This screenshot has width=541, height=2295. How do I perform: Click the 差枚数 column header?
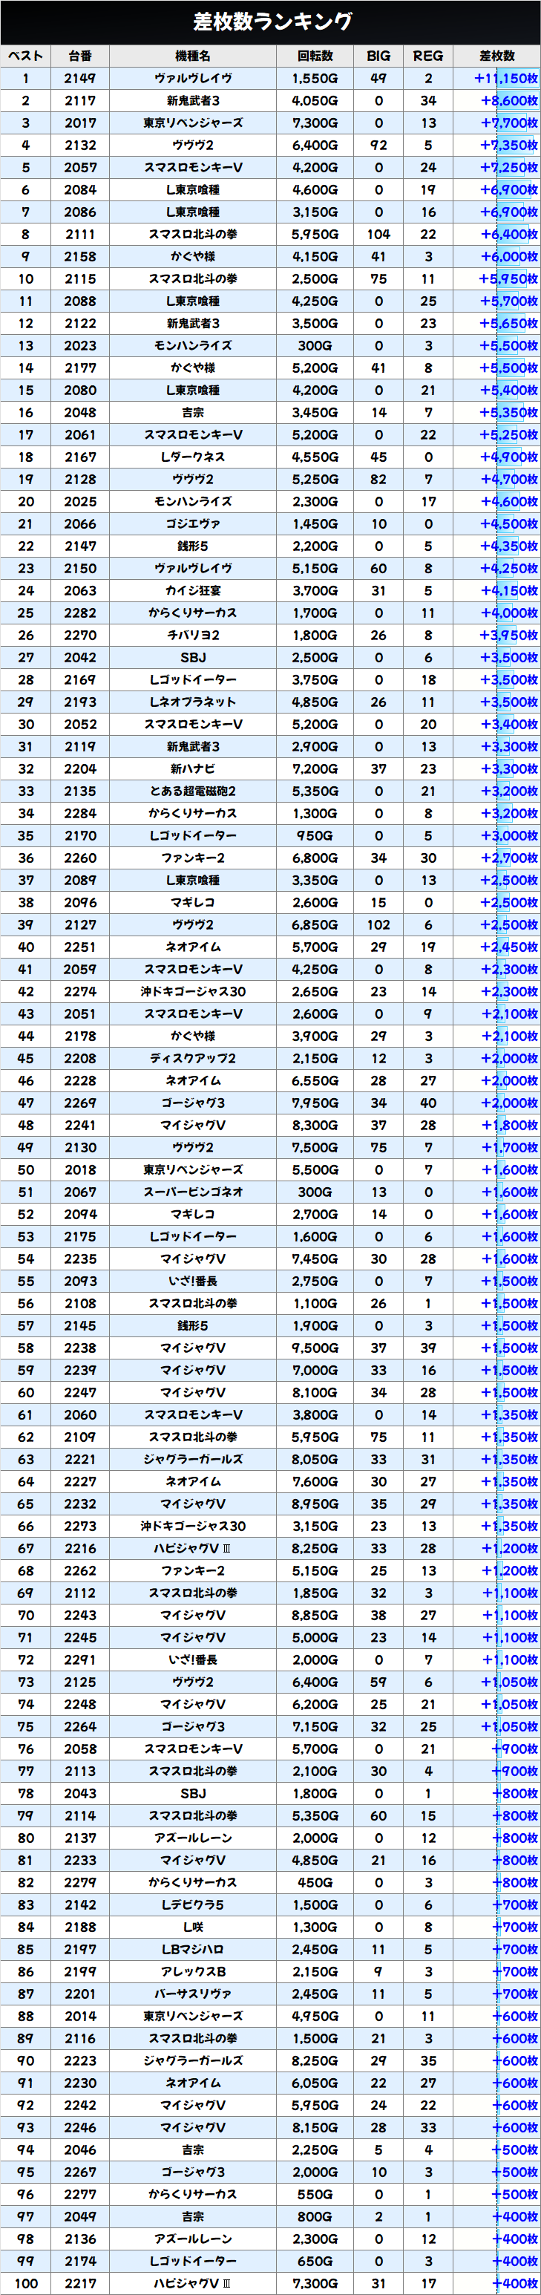(x=496, y=56)
